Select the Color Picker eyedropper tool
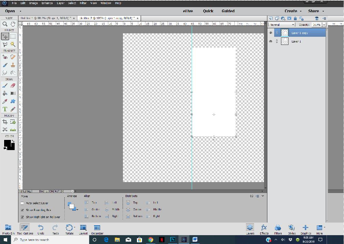 [5, 101]
